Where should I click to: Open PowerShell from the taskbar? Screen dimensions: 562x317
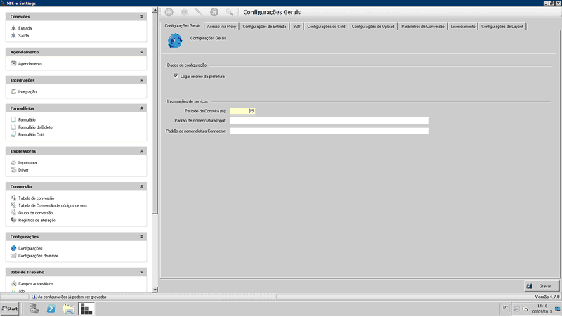pos(51,309)
